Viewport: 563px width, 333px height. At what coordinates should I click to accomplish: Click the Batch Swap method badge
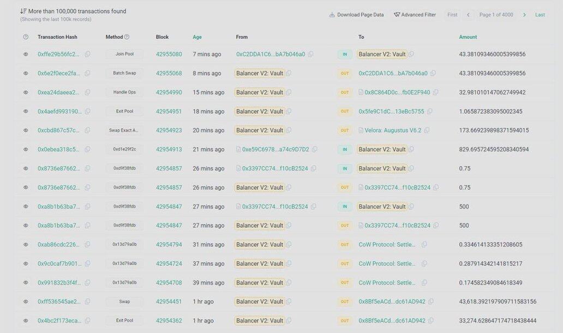124,73
